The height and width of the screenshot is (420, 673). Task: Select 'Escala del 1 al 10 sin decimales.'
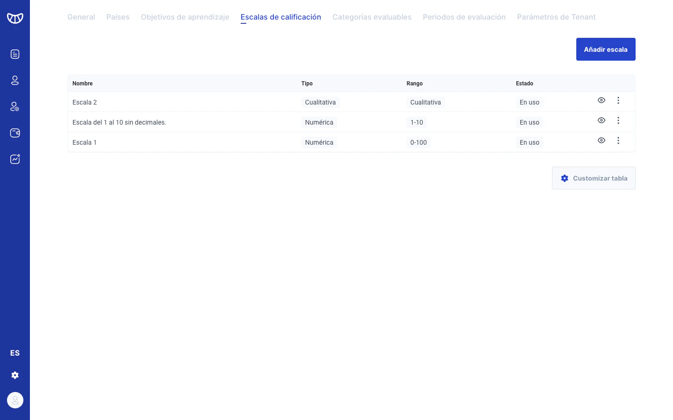tap(119, 122)
